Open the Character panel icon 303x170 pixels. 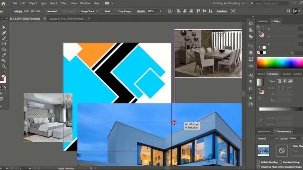[251, 76]
